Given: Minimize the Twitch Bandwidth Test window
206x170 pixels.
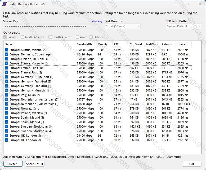Looking at the screenshot, I should click(x=176, y=4).
